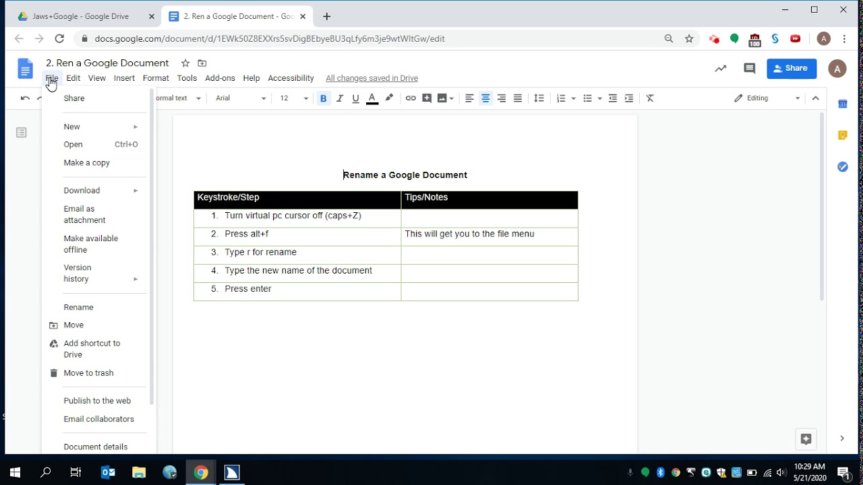This screenshot has height=485, width=863.
Task: Click the undo arrow in toolbar
Action: point(25,98)
